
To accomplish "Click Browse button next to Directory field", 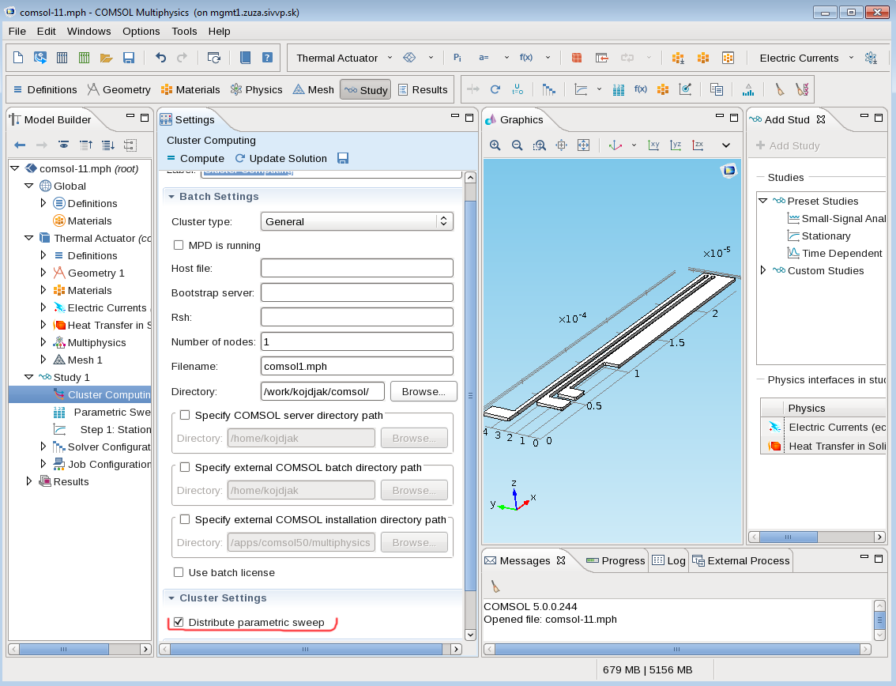I will click(424, 391).
